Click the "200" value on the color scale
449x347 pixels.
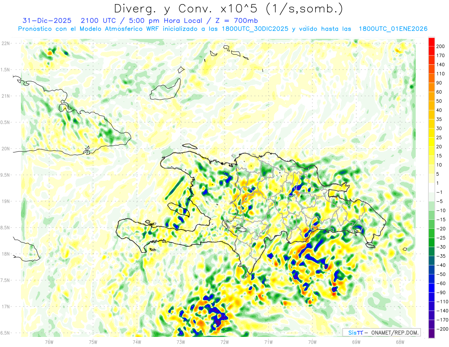440,46
